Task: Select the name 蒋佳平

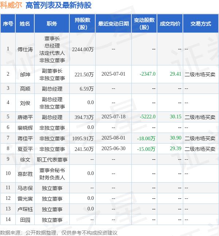Action: [25, 138]
